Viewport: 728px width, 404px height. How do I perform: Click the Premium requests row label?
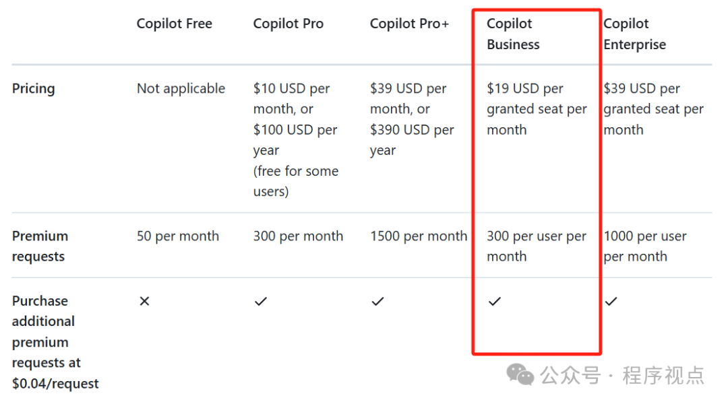(x=40, y=246)
